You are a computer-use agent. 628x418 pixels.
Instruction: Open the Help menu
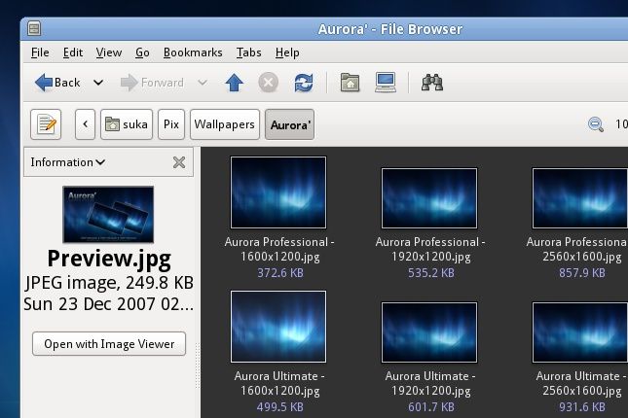[287, 52]
